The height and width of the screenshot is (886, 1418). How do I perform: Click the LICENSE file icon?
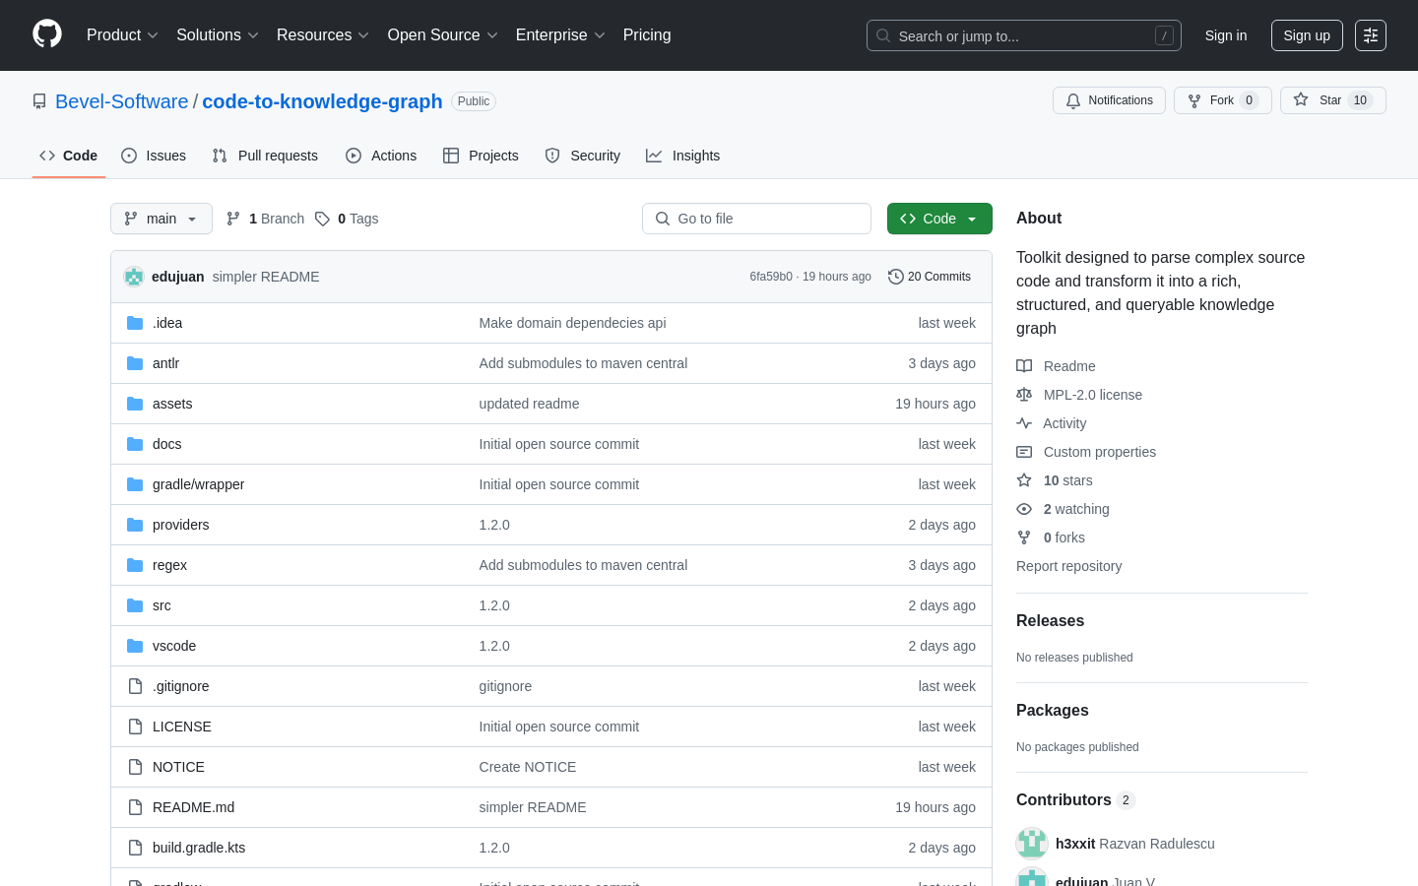[x=135, y=727]
